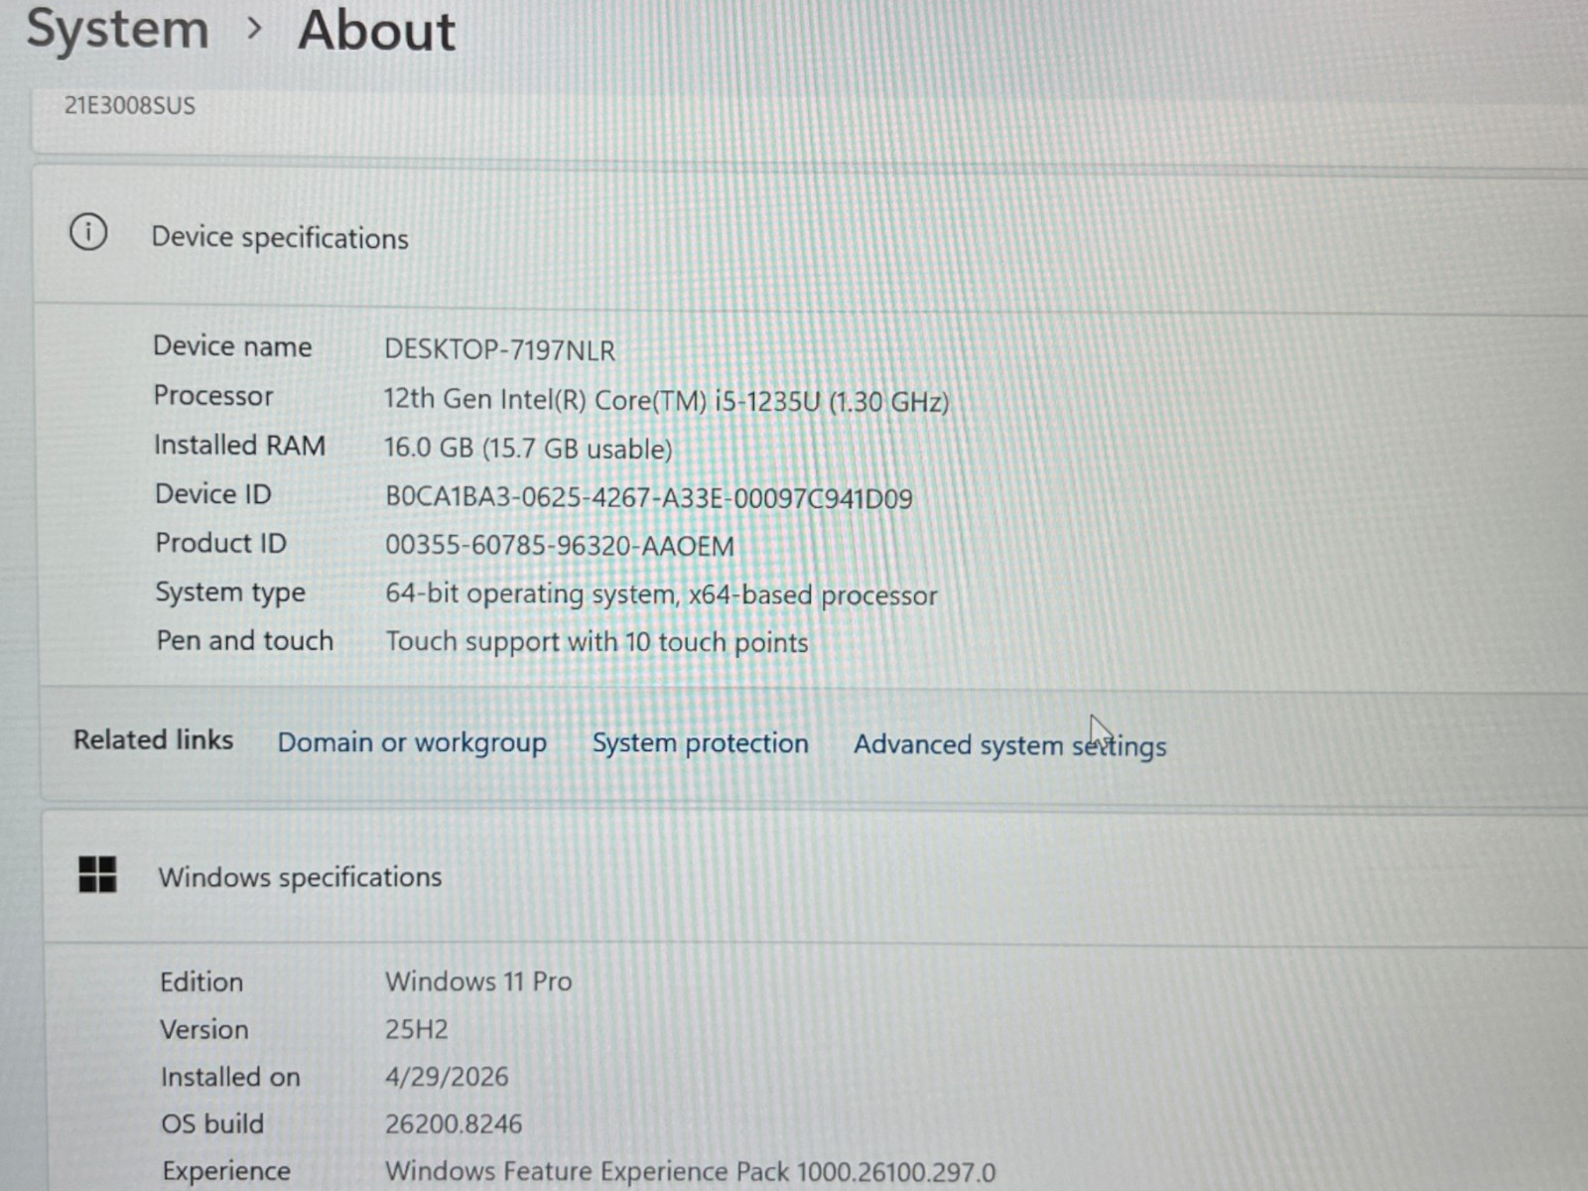1588x1191 pixels.
Task: Open the Domain or workgroup link
Action: click(412, 742)
